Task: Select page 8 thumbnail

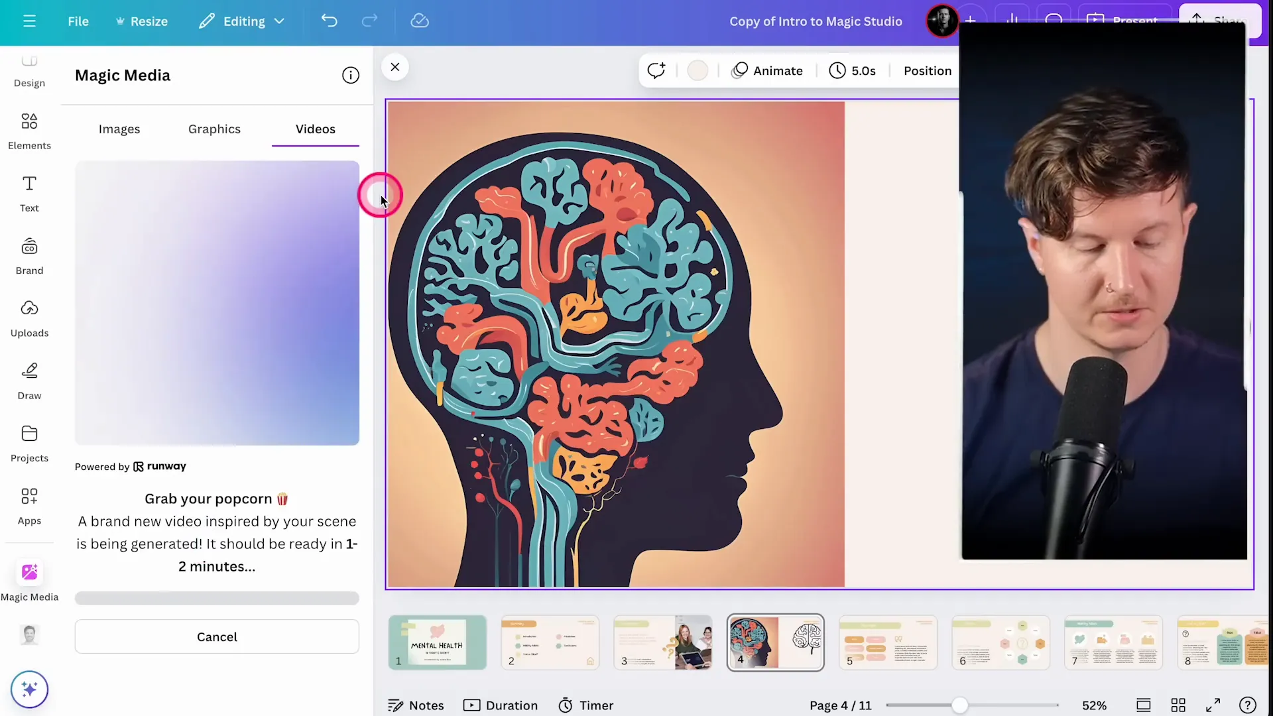Action: 1223,642
